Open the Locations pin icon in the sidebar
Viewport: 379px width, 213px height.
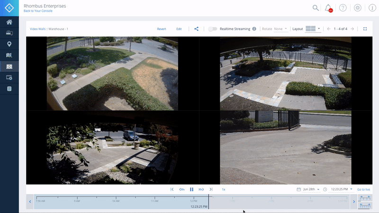point(9,44)
